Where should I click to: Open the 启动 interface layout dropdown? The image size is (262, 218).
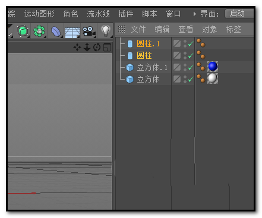(x=239, y=14)
